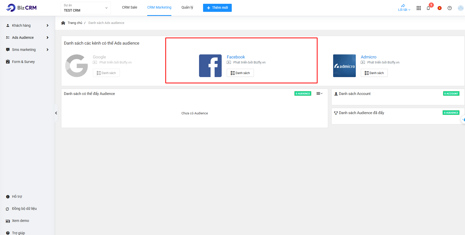Open the Lối tắt shortcuts dropdown
This screenshot has width=465, height=235.
point(404,8)
